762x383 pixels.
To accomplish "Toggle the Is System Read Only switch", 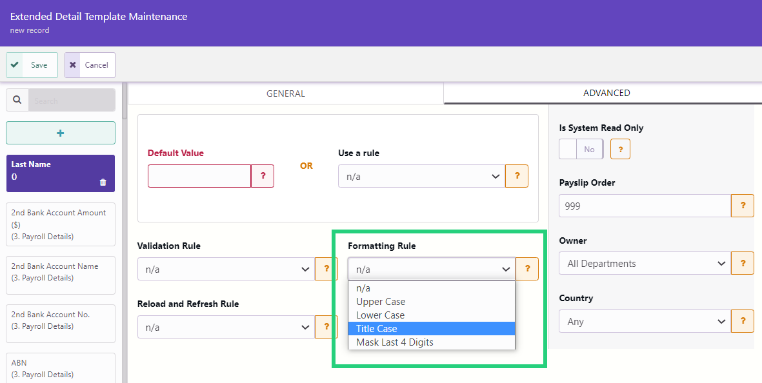I will coord(581,149).
